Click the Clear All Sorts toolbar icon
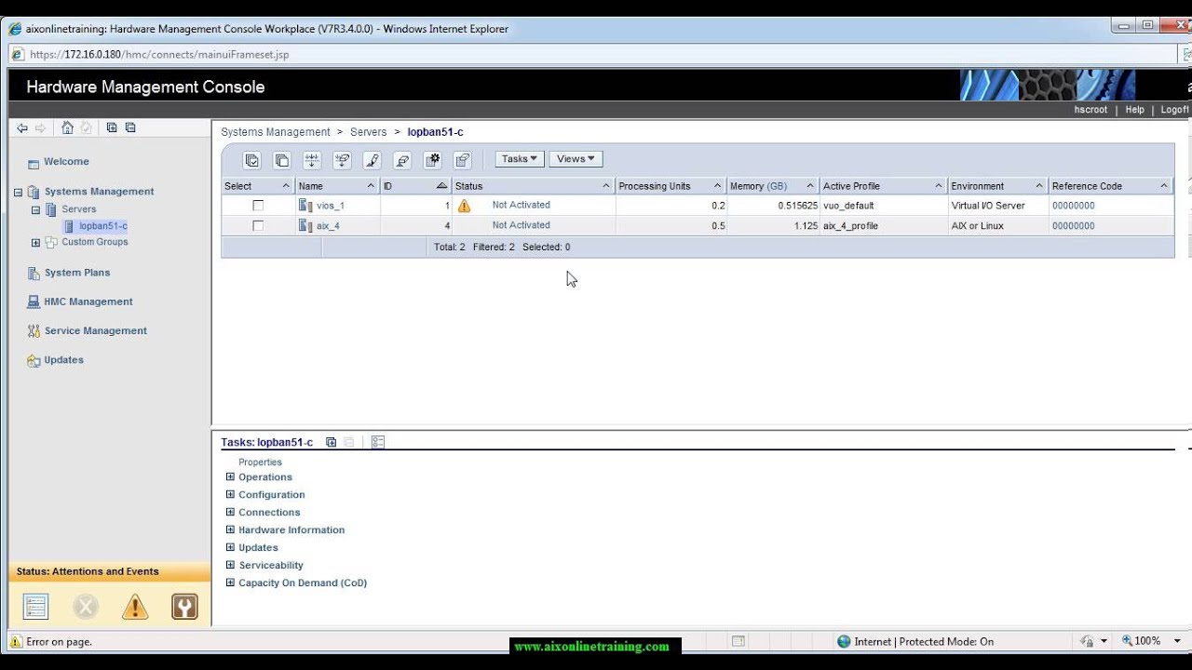This screenshot has height=670, width=1192. 342,160
